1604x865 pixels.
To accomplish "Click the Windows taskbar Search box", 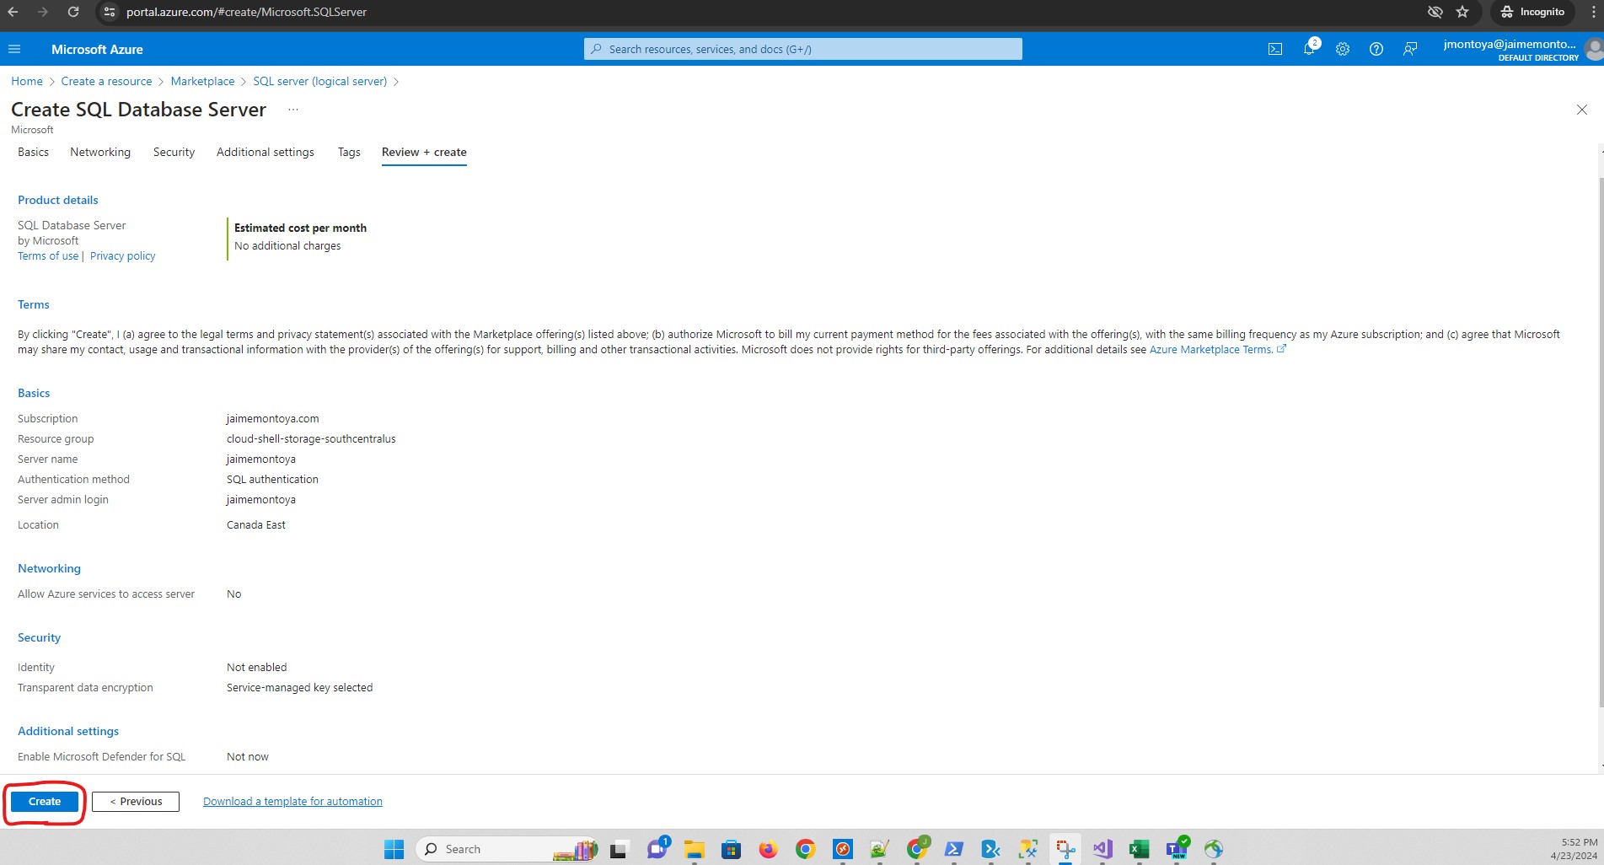I will coord(506,849).
